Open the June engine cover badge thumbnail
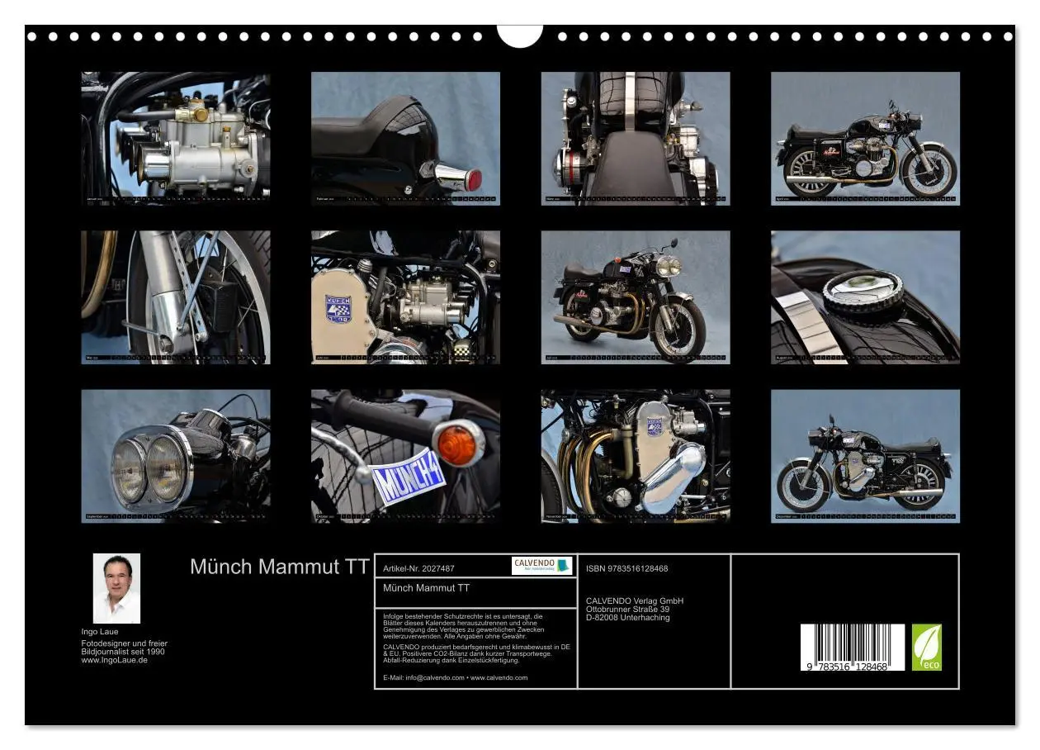This screenshot has width=1040, height=750. coord(405,297)
